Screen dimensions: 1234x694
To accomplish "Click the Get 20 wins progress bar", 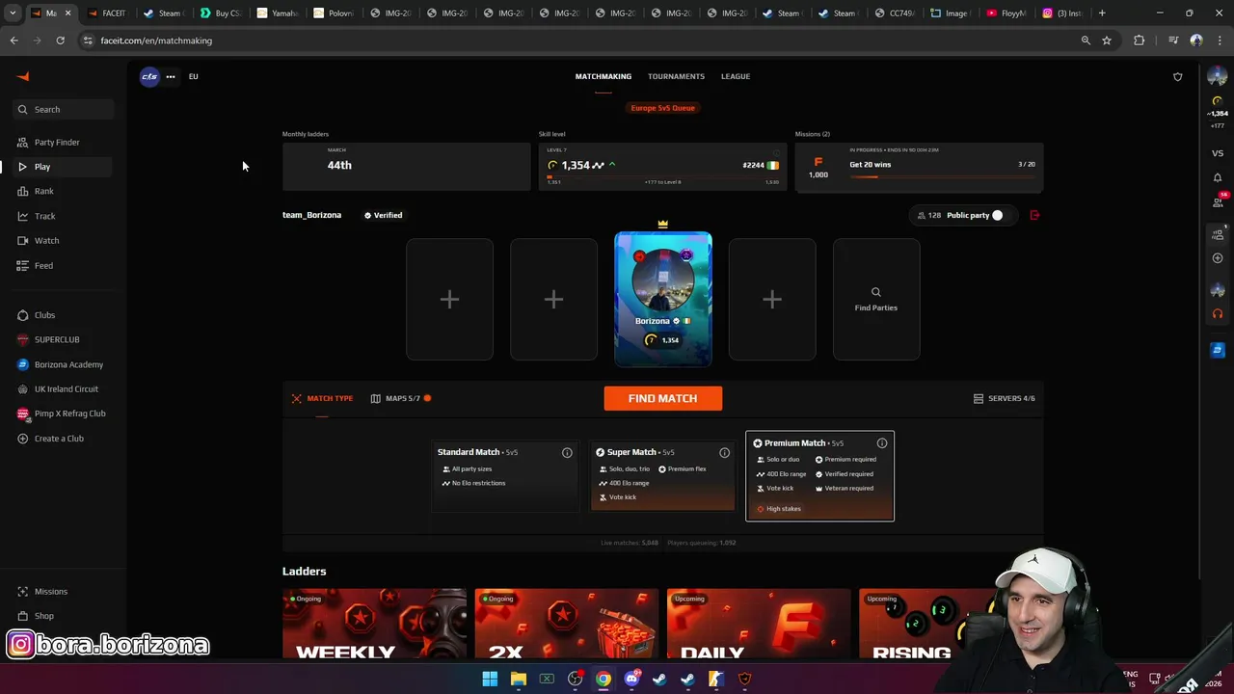I will coord(942,176).
